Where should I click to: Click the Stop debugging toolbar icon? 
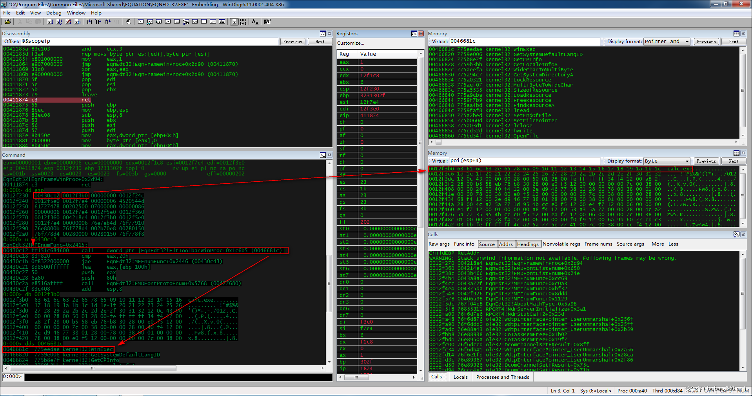[x=69, y=22]
